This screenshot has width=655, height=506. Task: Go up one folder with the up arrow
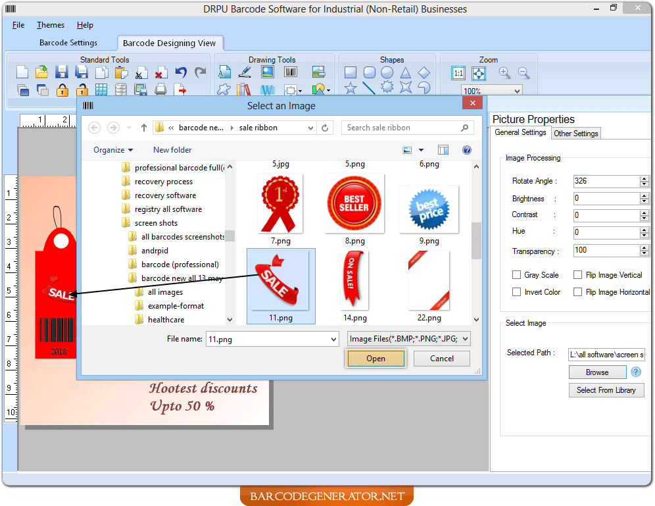(x=144, y=128)
